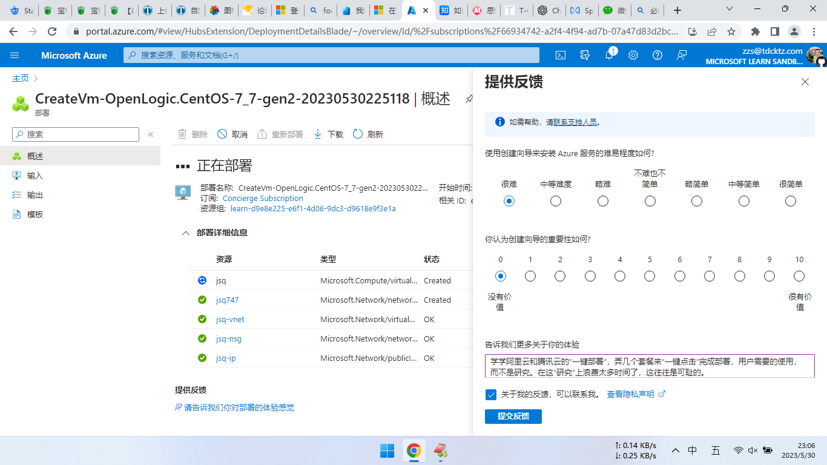Show hidden system tray icons
This screenshot has width=827, height=465.
[x=676, y=450]
